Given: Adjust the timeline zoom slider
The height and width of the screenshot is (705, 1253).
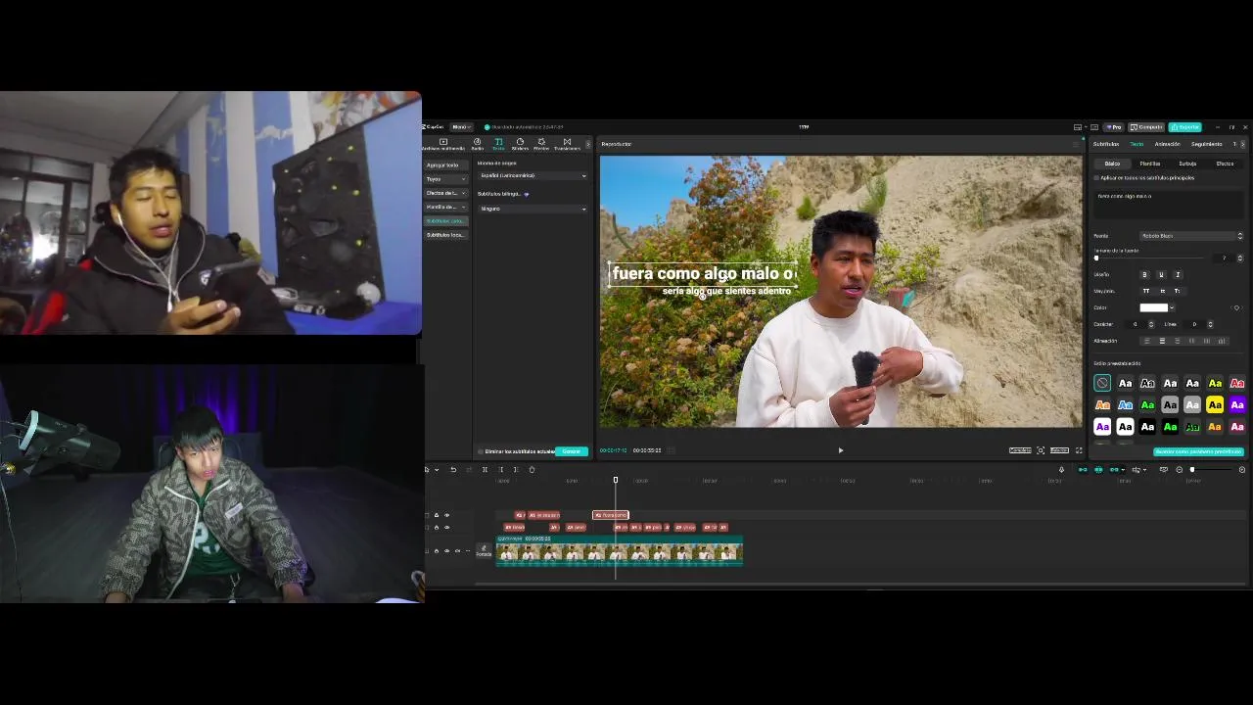Looking at the screenshot, I should (x=1212, y=470).
